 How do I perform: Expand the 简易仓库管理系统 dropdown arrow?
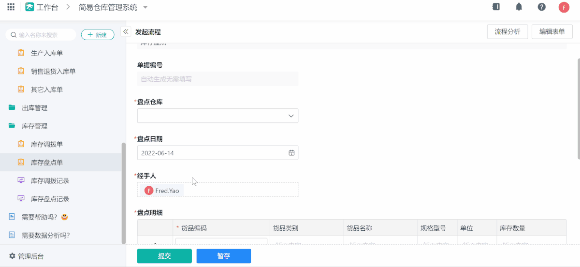coord(145,7)
